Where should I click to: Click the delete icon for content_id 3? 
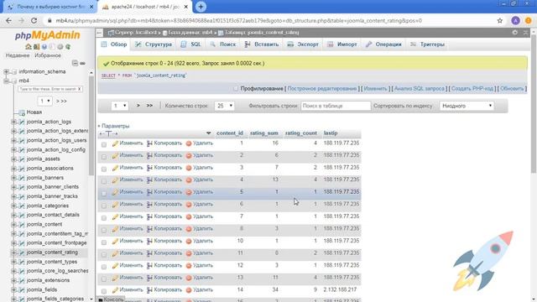point(188,168)
